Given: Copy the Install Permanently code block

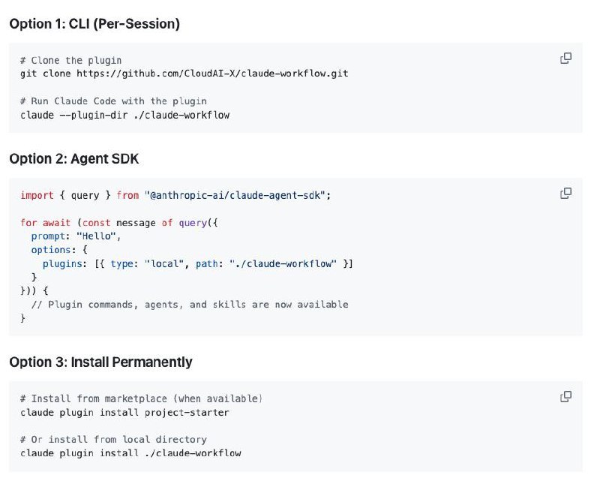Looking at the screenshot, I should (565, 397).
